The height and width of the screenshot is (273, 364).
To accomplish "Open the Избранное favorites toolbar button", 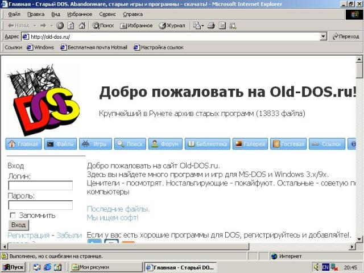I will point(136,25).
